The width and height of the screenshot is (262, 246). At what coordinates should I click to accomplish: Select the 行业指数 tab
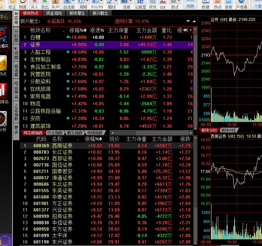point(55,133)
